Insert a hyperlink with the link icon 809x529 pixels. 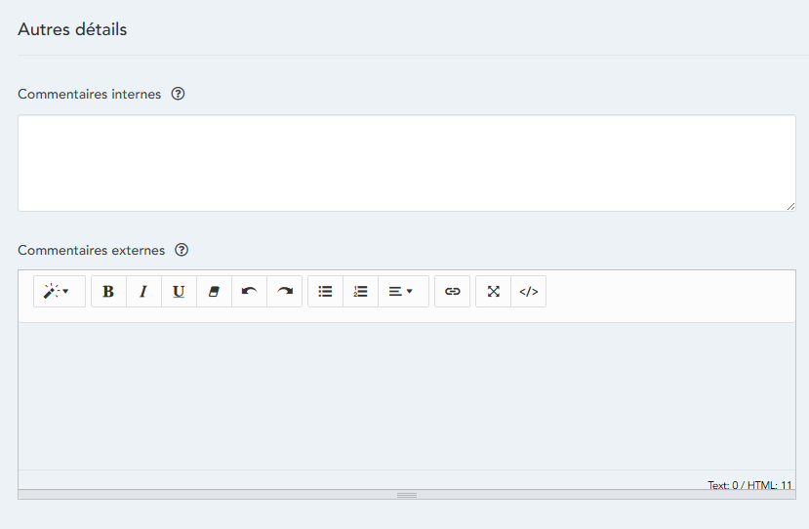(x=452, y=292)
